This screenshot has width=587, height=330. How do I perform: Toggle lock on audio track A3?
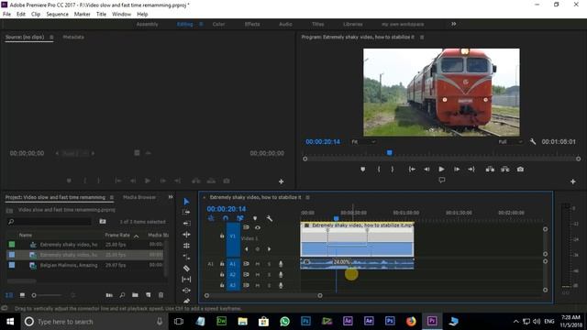coord(222,285)
